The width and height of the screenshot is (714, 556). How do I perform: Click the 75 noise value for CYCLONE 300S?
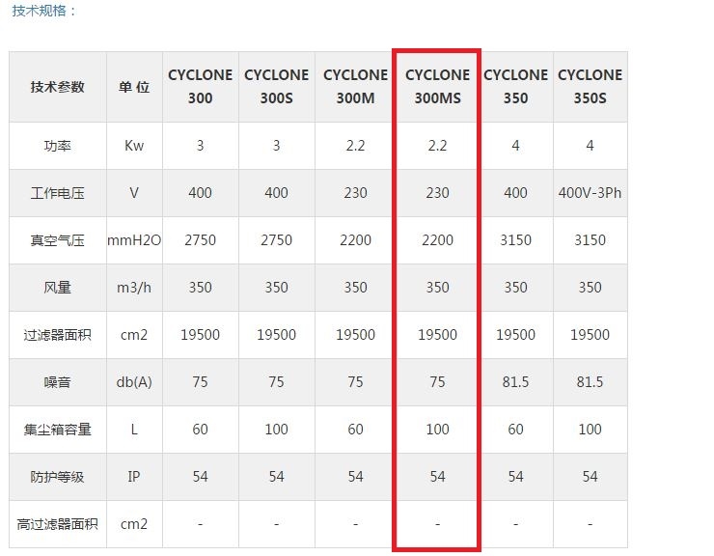pyautogui.click(x=276, y=382)
